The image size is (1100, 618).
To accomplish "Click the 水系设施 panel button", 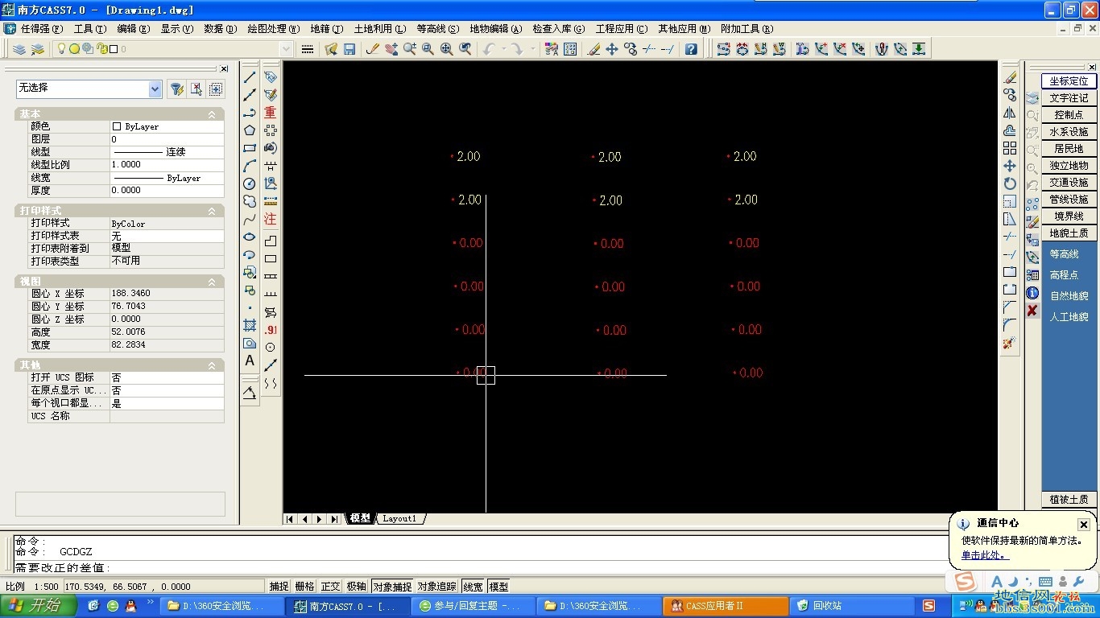I will click(1069, 131).
